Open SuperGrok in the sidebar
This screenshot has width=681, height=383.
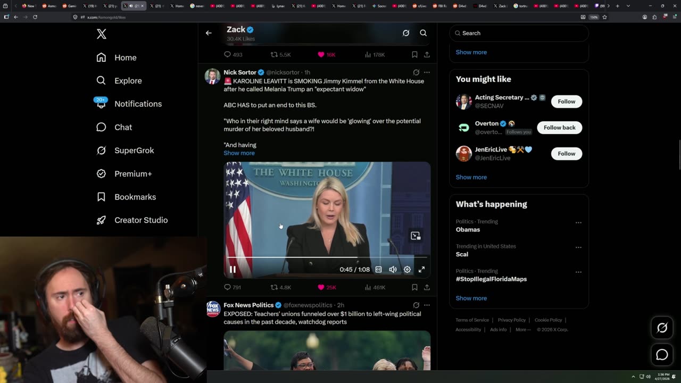[x=125, y=151]
